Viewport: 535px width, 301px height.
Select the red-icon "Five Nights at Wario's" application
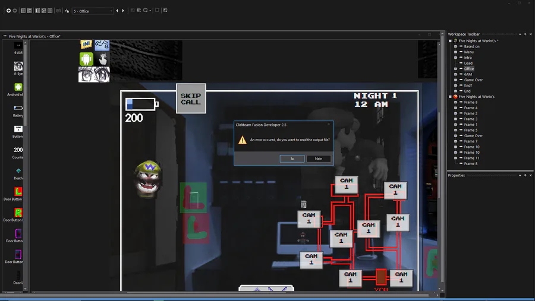pos(476,96)
